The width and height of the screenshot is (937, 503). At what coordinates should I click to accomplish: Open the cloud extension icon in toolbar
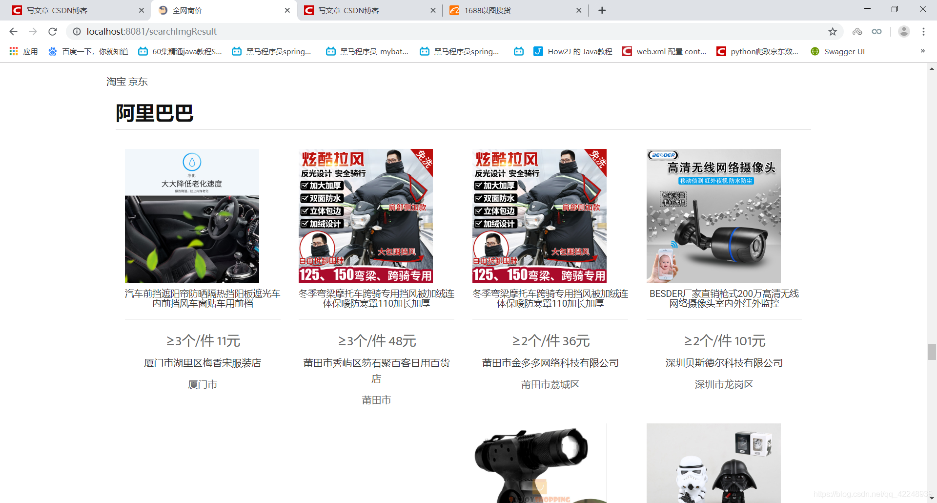[857, 32]
